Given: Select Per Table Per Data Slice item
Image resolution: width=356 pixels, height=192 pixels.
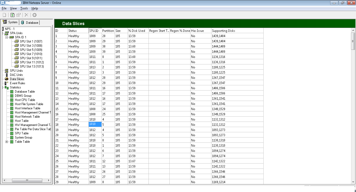Looking at the screenshot, I should click(33, 129).
